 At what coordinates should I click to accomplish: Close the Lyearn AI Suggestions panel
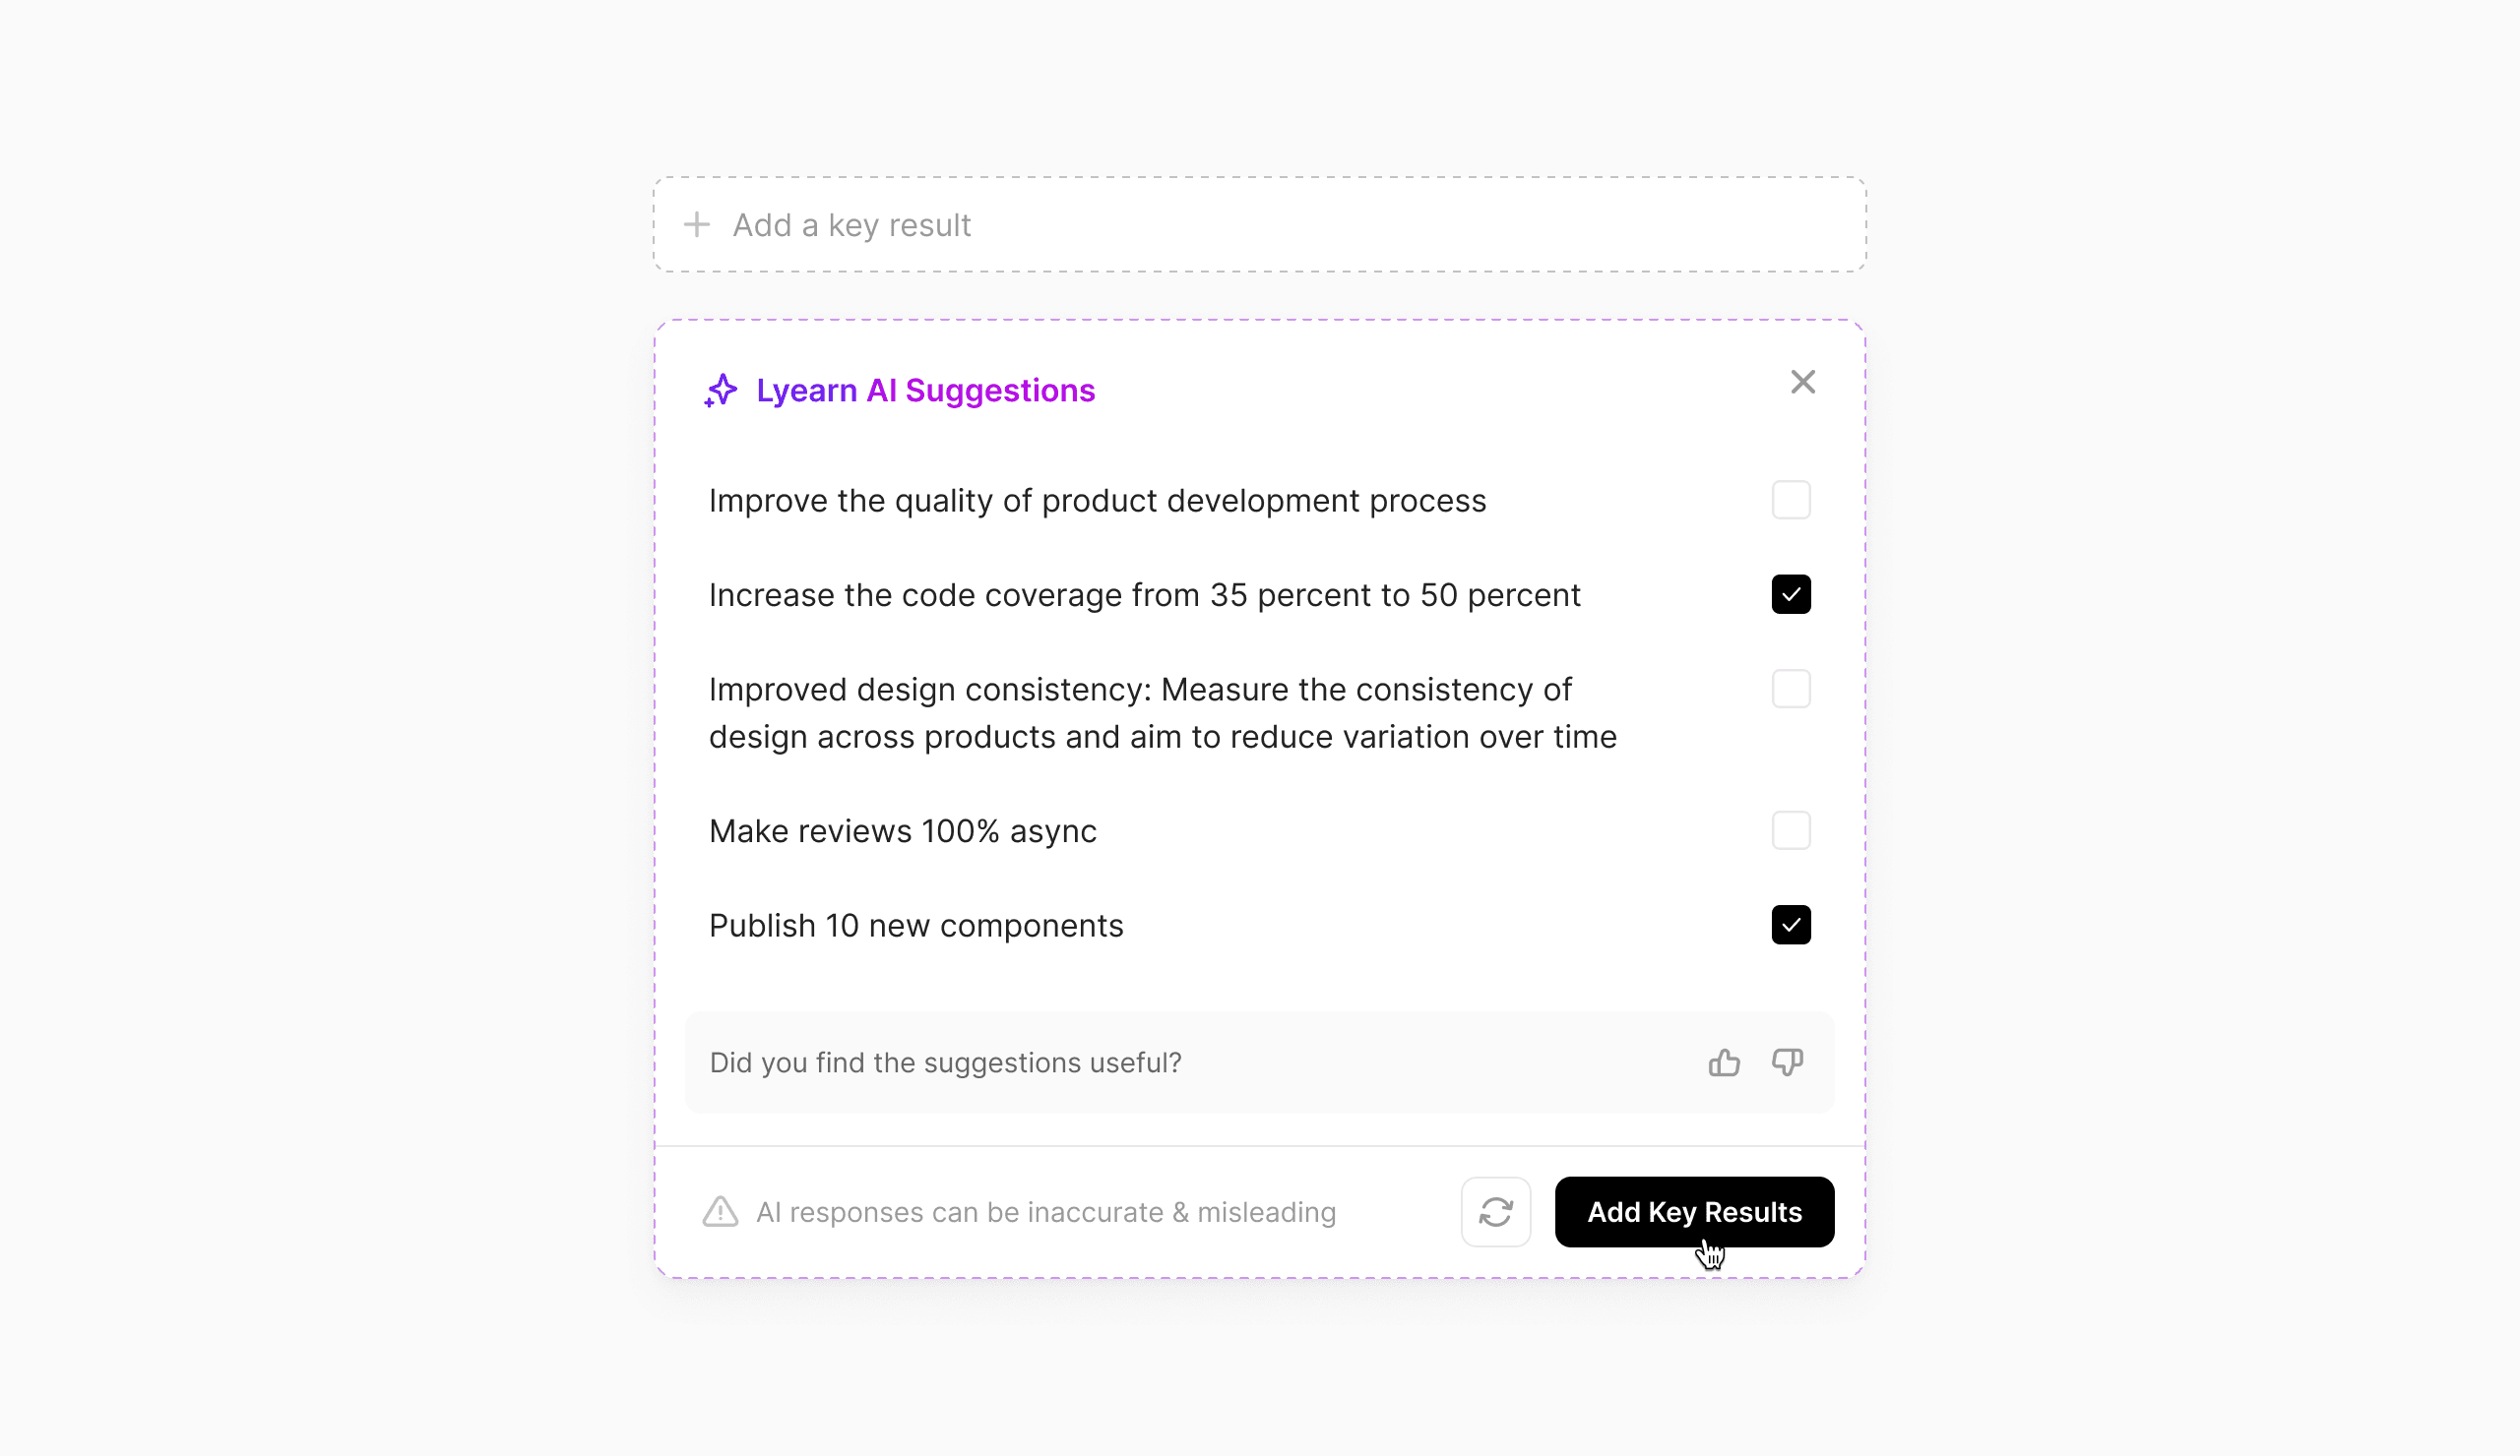(1802, 382)
